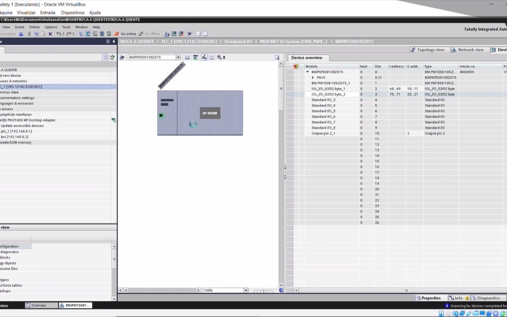Click the Start simulation icon
507x317 pixels.
(102, 34)
